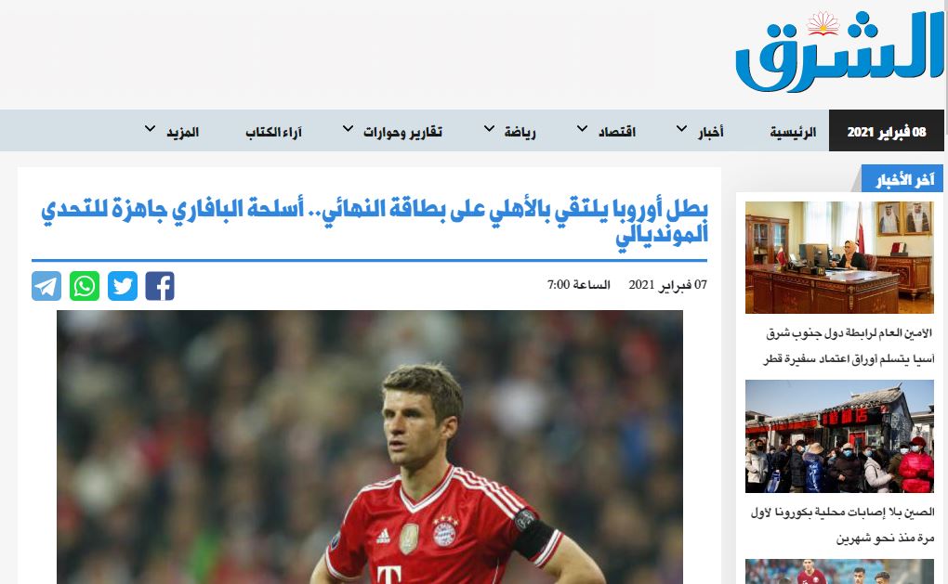
Task: Click the main Bayern player photo
Action: tap(370, 446)
